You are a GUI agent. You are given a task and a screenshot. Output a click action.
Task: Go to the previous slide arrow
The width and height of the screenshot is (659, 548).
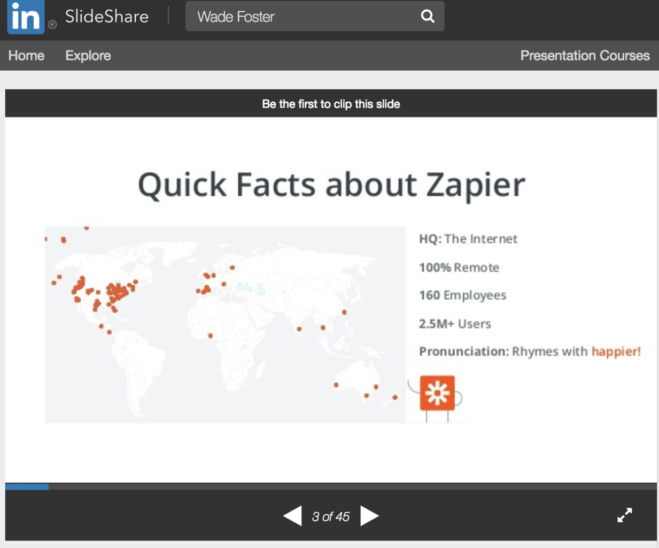point(292,516)
